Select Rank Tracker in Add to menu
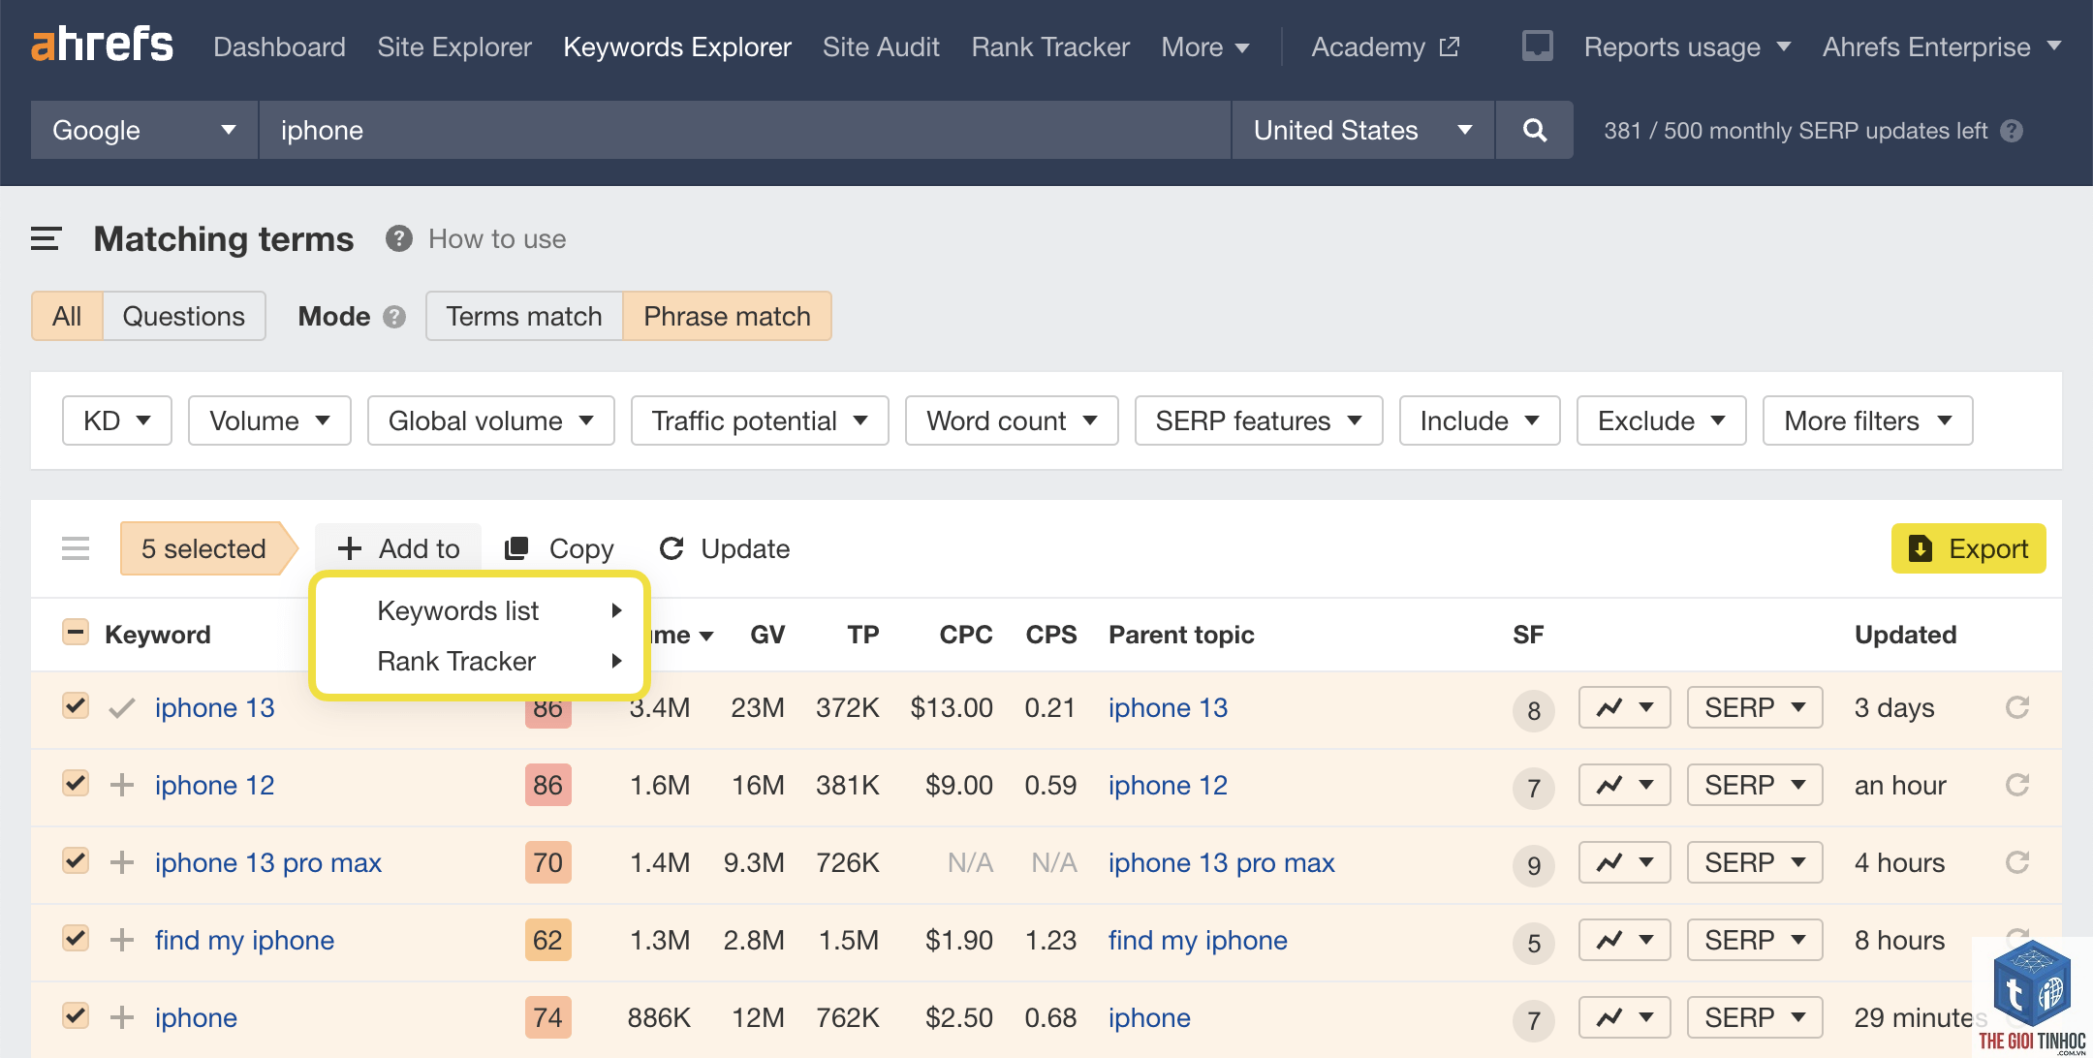Screen dimensions: 2093x1058 coord(480,661)
